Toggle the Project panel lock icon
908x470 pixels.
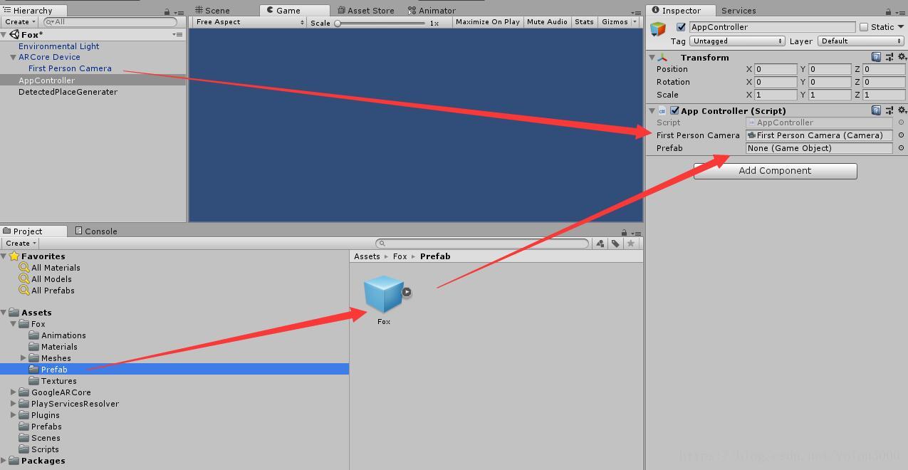(624, 232)
